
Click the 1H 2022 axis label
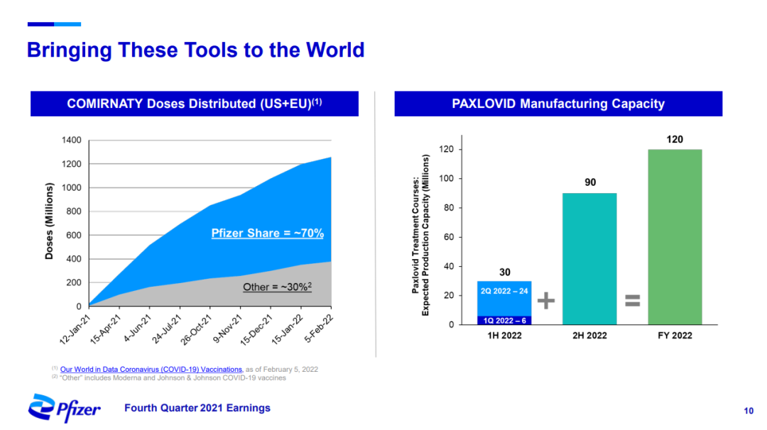504,336
